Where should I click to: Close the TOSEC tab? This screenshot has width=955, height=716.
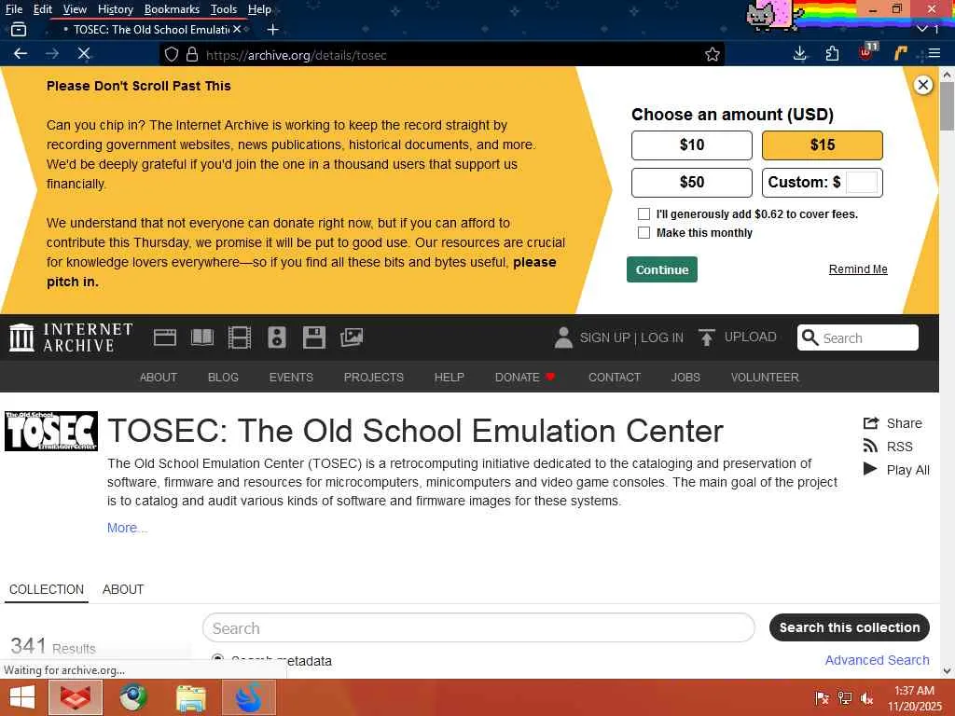coord(237,29)
